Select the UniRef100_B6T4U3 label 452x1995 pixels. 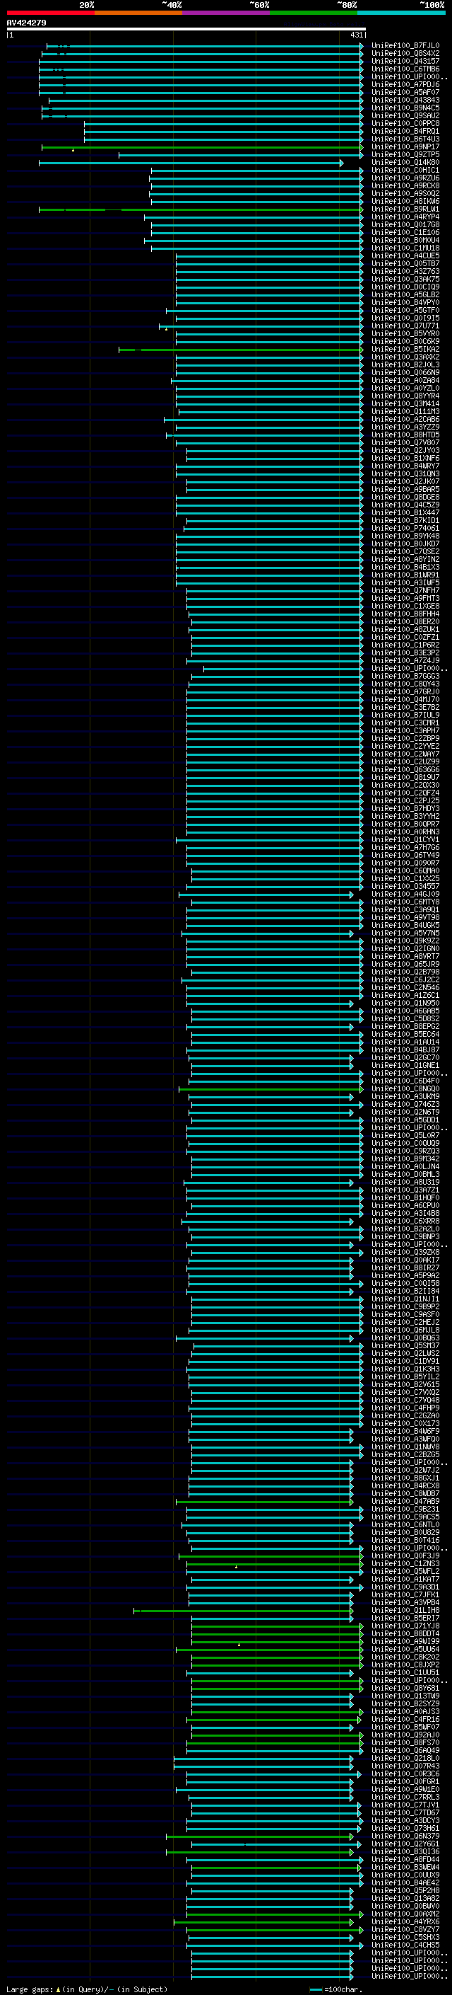405,139
